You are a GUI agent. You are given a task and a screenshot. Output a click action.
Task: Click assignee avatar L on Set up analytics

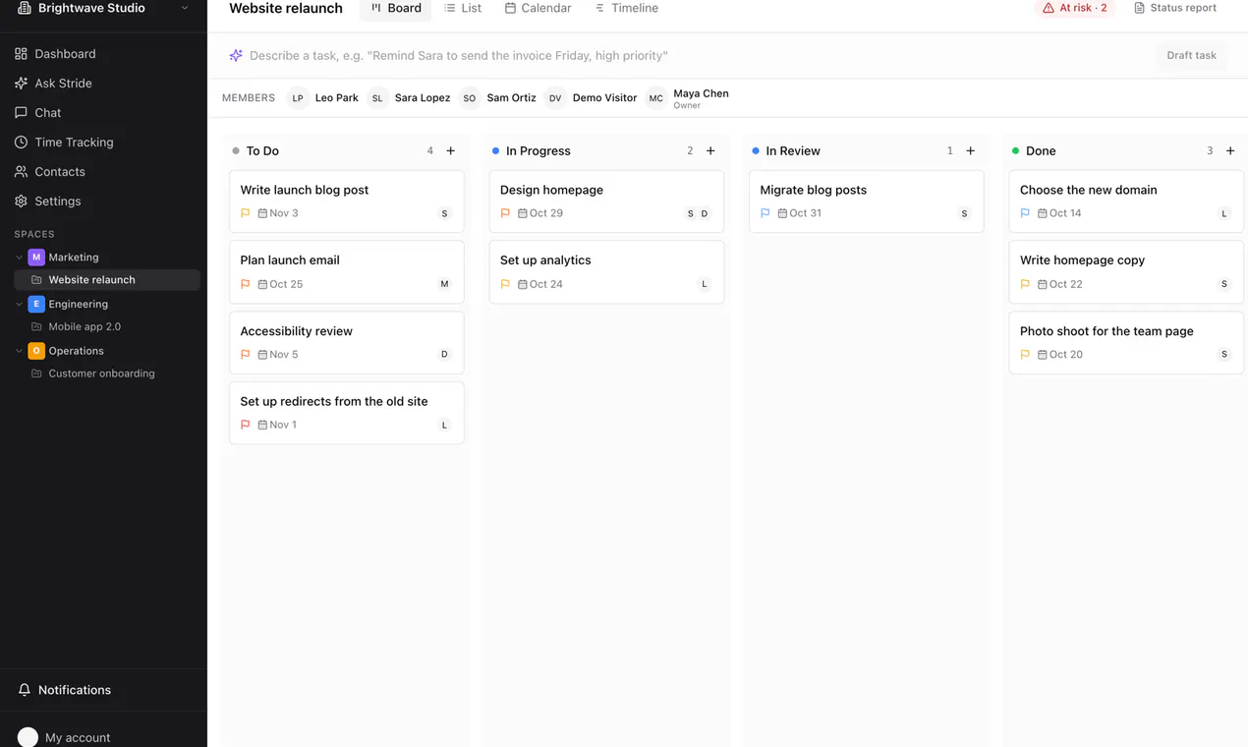click(x=705, y=284)
